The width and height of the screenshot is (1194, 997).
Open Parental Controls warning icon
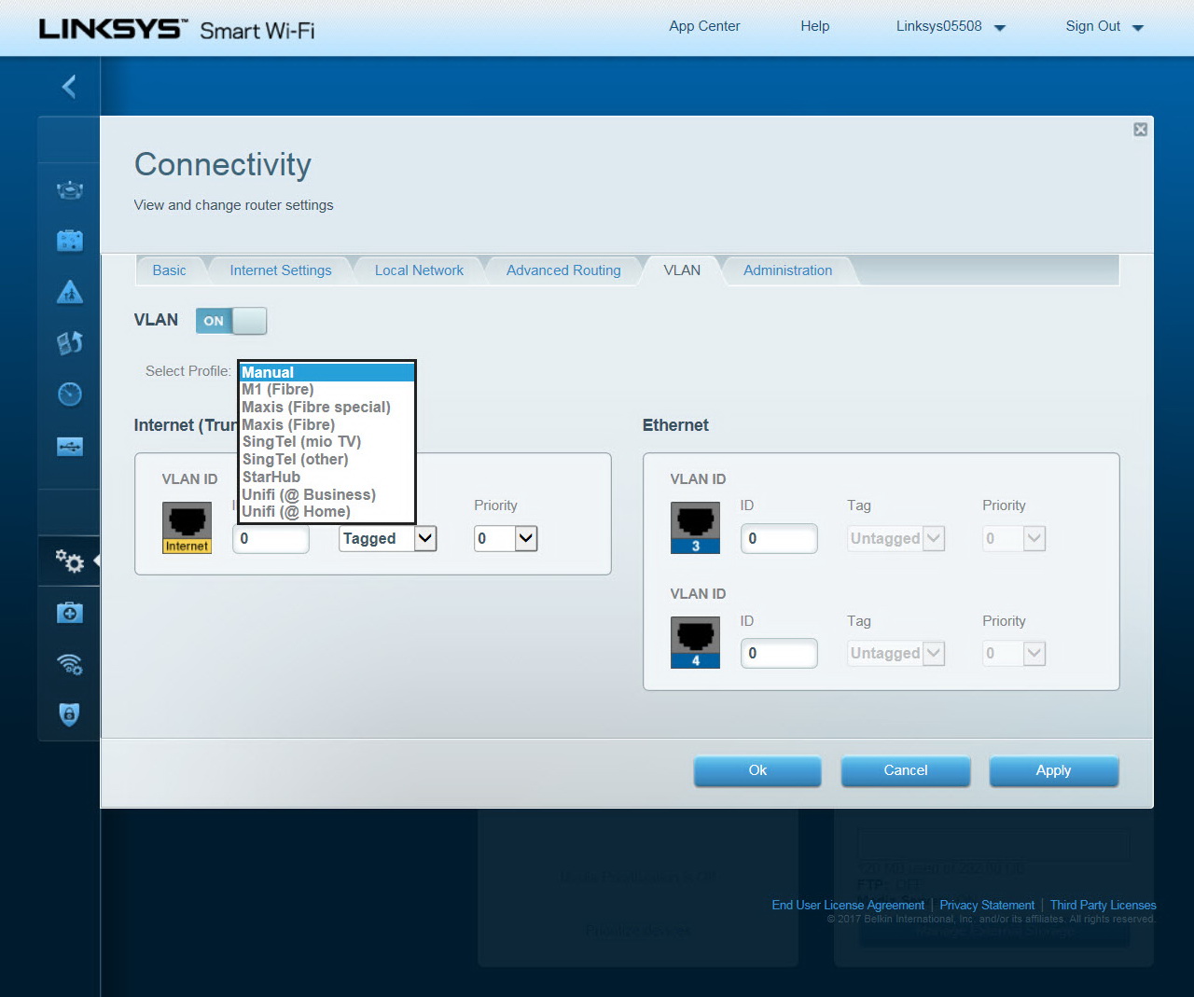coord(70,292)
